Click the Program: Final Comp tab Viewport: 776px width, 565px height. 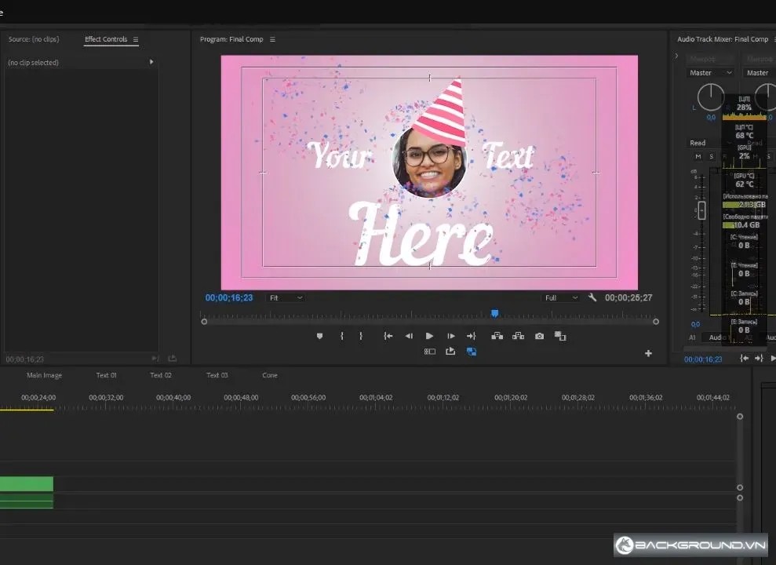231,39
